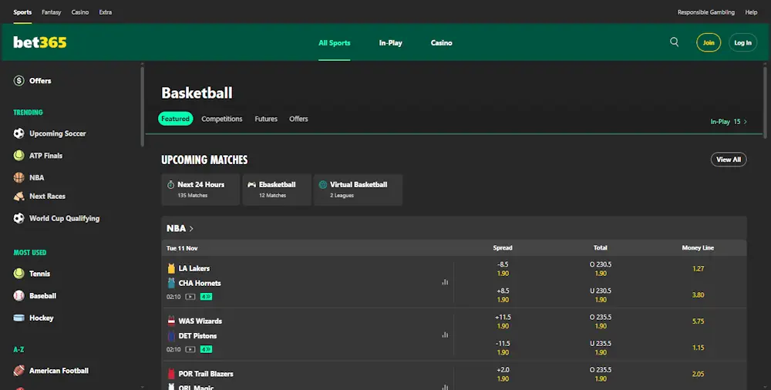Image resolution: width=771 pixels, height=390 pixels.
Task: Open stats chart icon for Wizards game
Action: click(x=445, y=335)
